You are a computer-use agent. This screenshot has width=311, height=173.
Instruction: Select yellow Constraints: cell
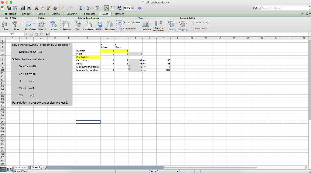pyautogui.click(x=88, y=57)
